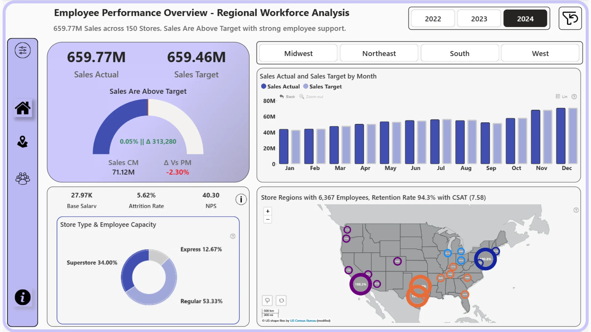Click the map reset rotation icon
Image resolution: width=591 pixels, height=332 pixels.
[281, 300]
